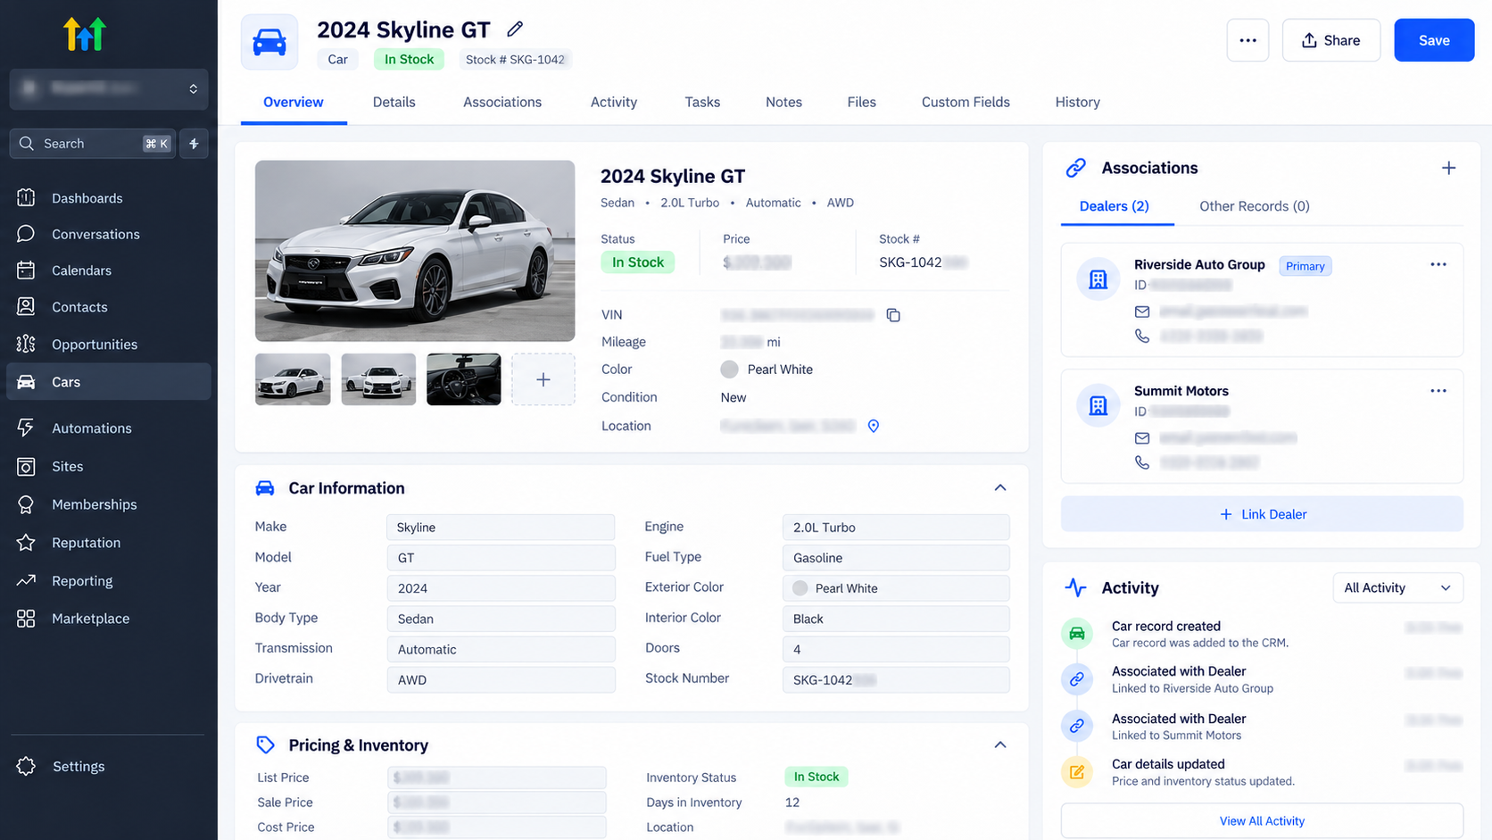Select the Other Records (0) tab
The width and height of the screenshot is (1492, 840).
pos(1254,206)
